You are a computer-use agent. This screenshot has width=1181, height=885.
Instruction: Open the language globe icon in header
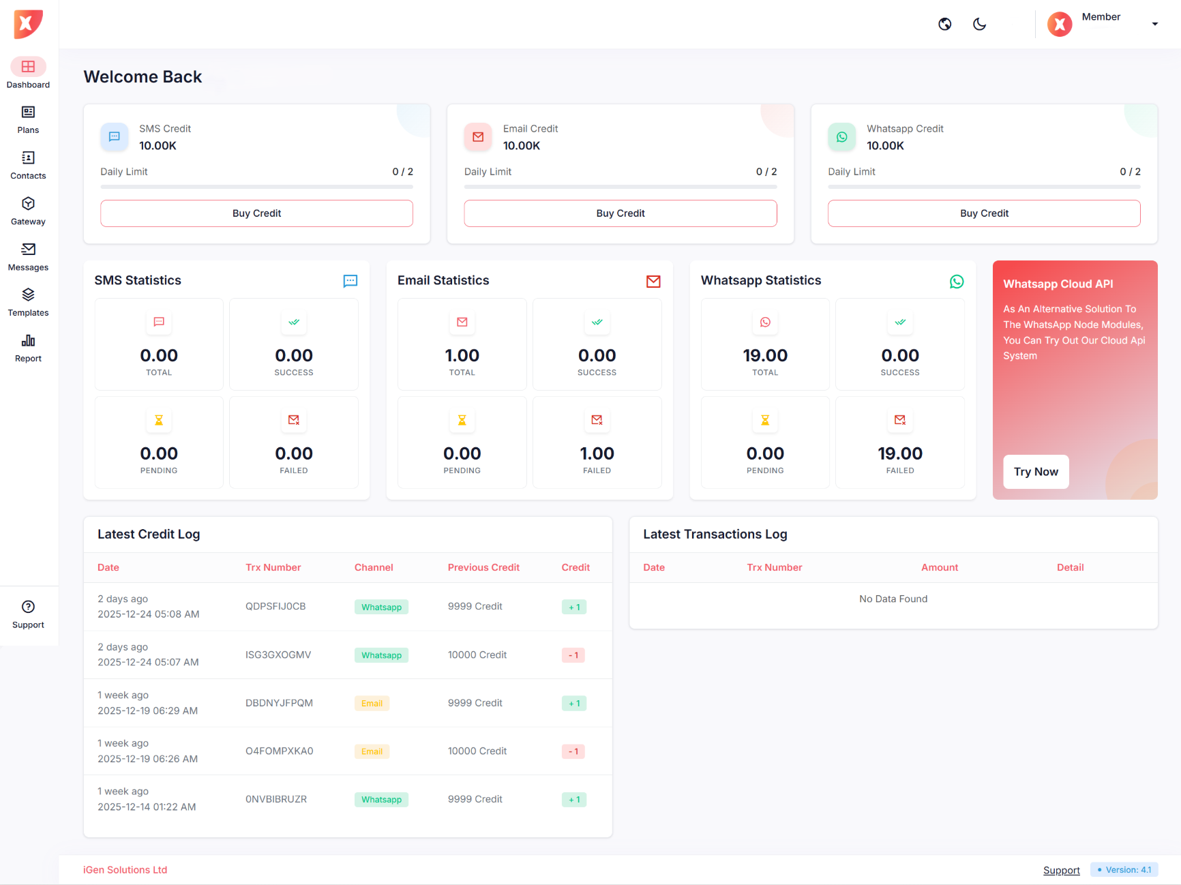coord(944,25)
